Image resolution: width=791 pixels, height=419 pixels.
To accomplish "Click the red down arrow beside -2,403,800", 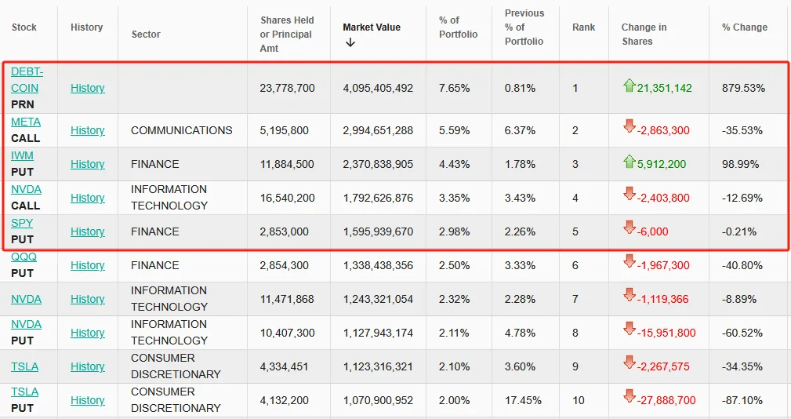I will (628, 195).
